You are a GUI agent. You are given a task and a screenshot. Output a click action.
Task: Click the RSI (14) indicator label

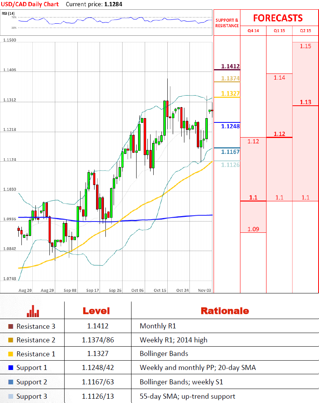coord(8,13)
